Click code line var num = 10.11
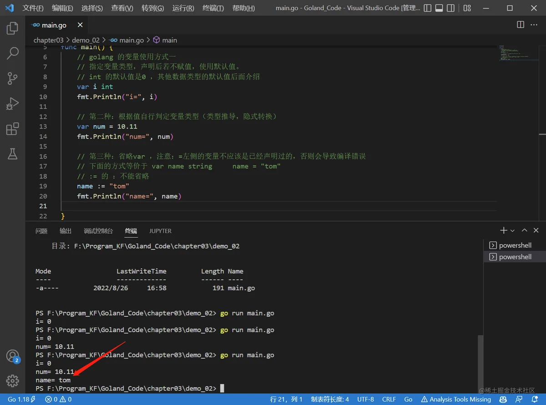The image size is (546, 405). pyautogui.click(x=107, y=126)
